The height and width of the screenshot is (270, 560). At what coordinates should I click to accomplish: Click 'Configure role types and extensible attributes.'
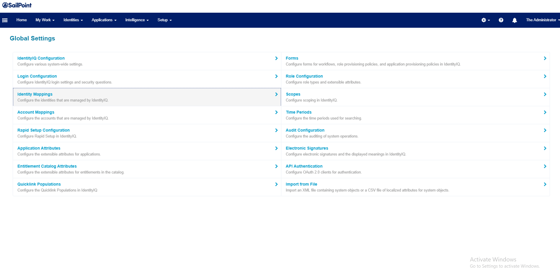(324, 82)
